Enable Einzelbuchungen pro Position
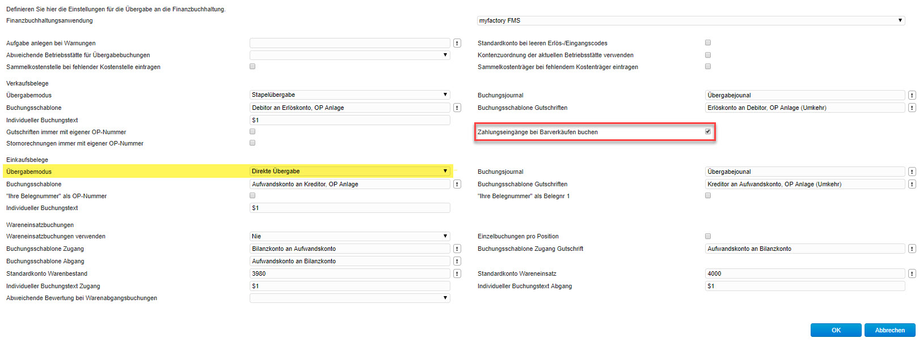 point(707,236)
